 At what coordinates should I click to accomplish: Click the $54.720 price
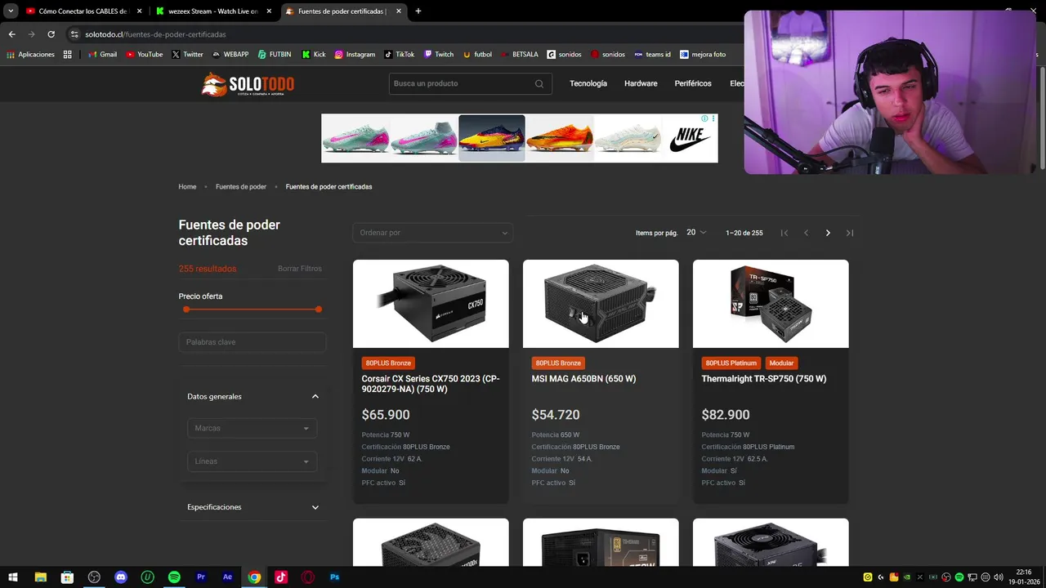(x=556, y=415)
